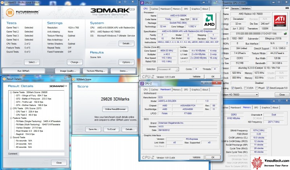
Task: Open the Radeon HD 7660D card dropdown
Action: 240,95
